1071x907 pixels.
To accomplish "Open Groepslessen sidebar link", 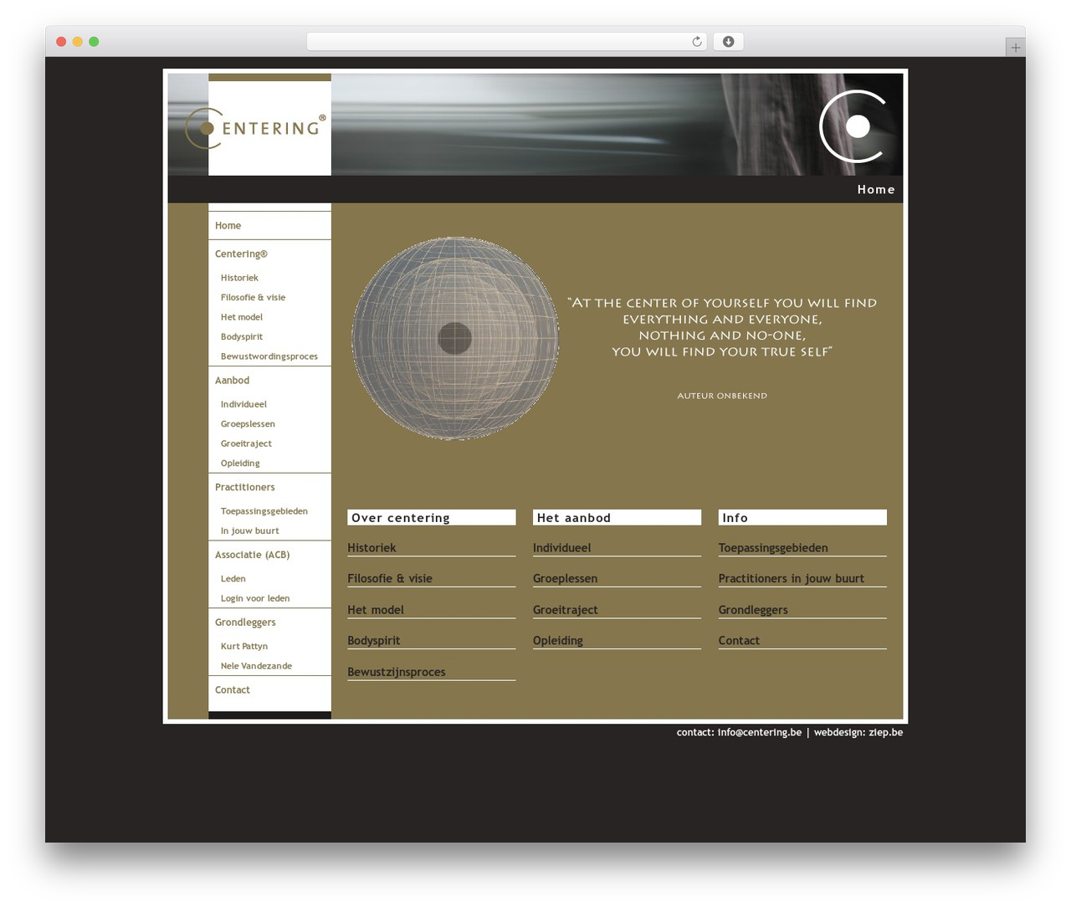I will click(248, 424).
